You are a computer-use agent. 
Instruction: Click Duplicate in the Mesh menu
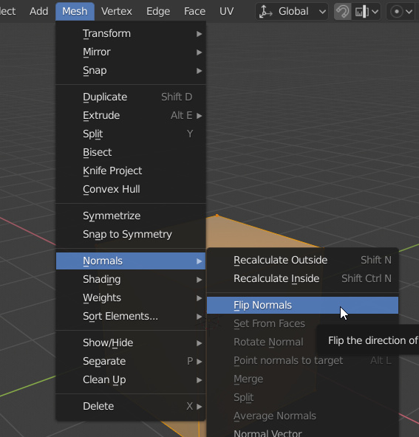click(131, 97)
